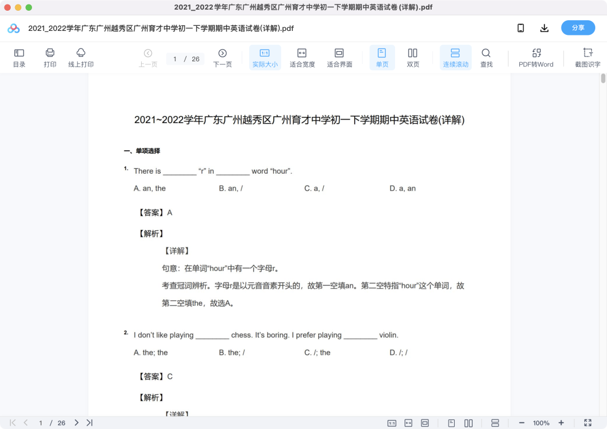Click option "A. an, the"
This screenshot has height=429, width=607.
(x=150, y=188)
